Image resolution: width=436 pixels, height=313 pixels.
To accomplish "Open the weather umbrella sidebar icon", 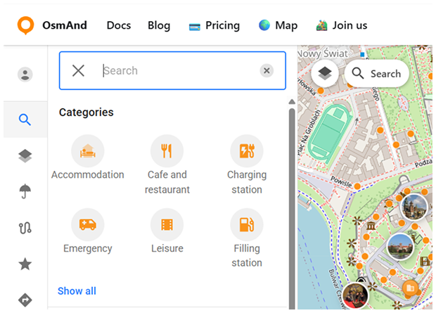I will pyautogui.click(x=25, y=191).
